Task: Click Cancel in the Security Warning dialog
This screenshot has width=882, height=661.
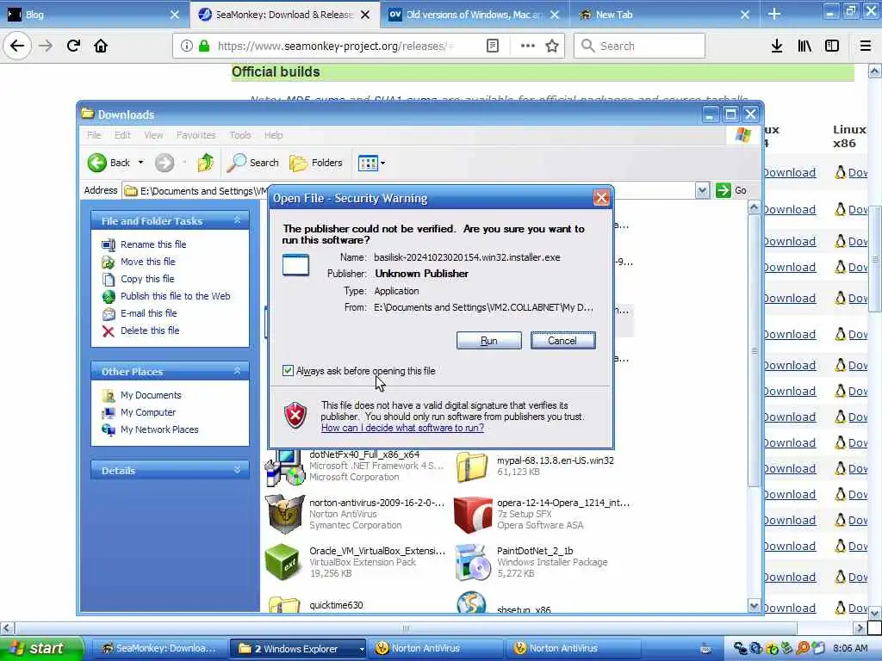Action: click(x=562, y=341)
